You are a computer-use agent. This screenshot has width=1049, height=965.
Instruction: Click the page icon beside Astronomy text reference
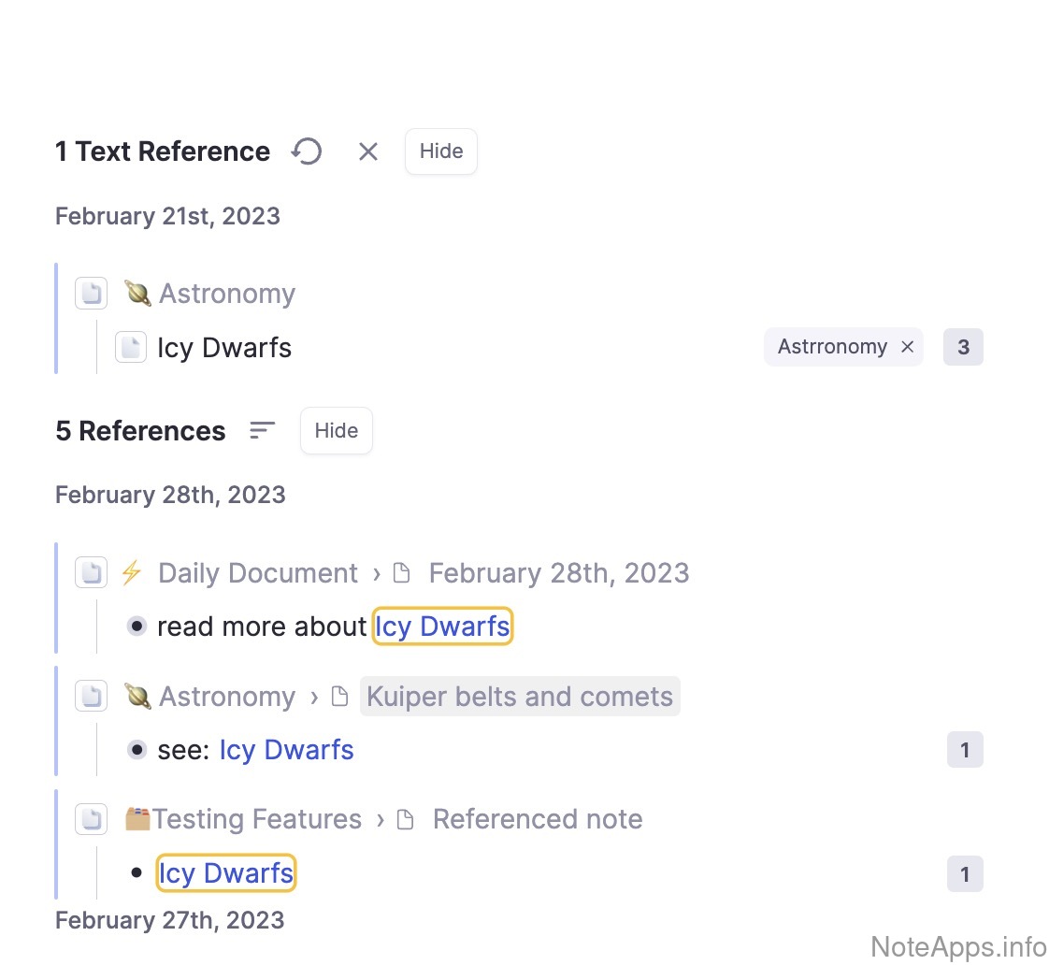(x=92, y=294)
